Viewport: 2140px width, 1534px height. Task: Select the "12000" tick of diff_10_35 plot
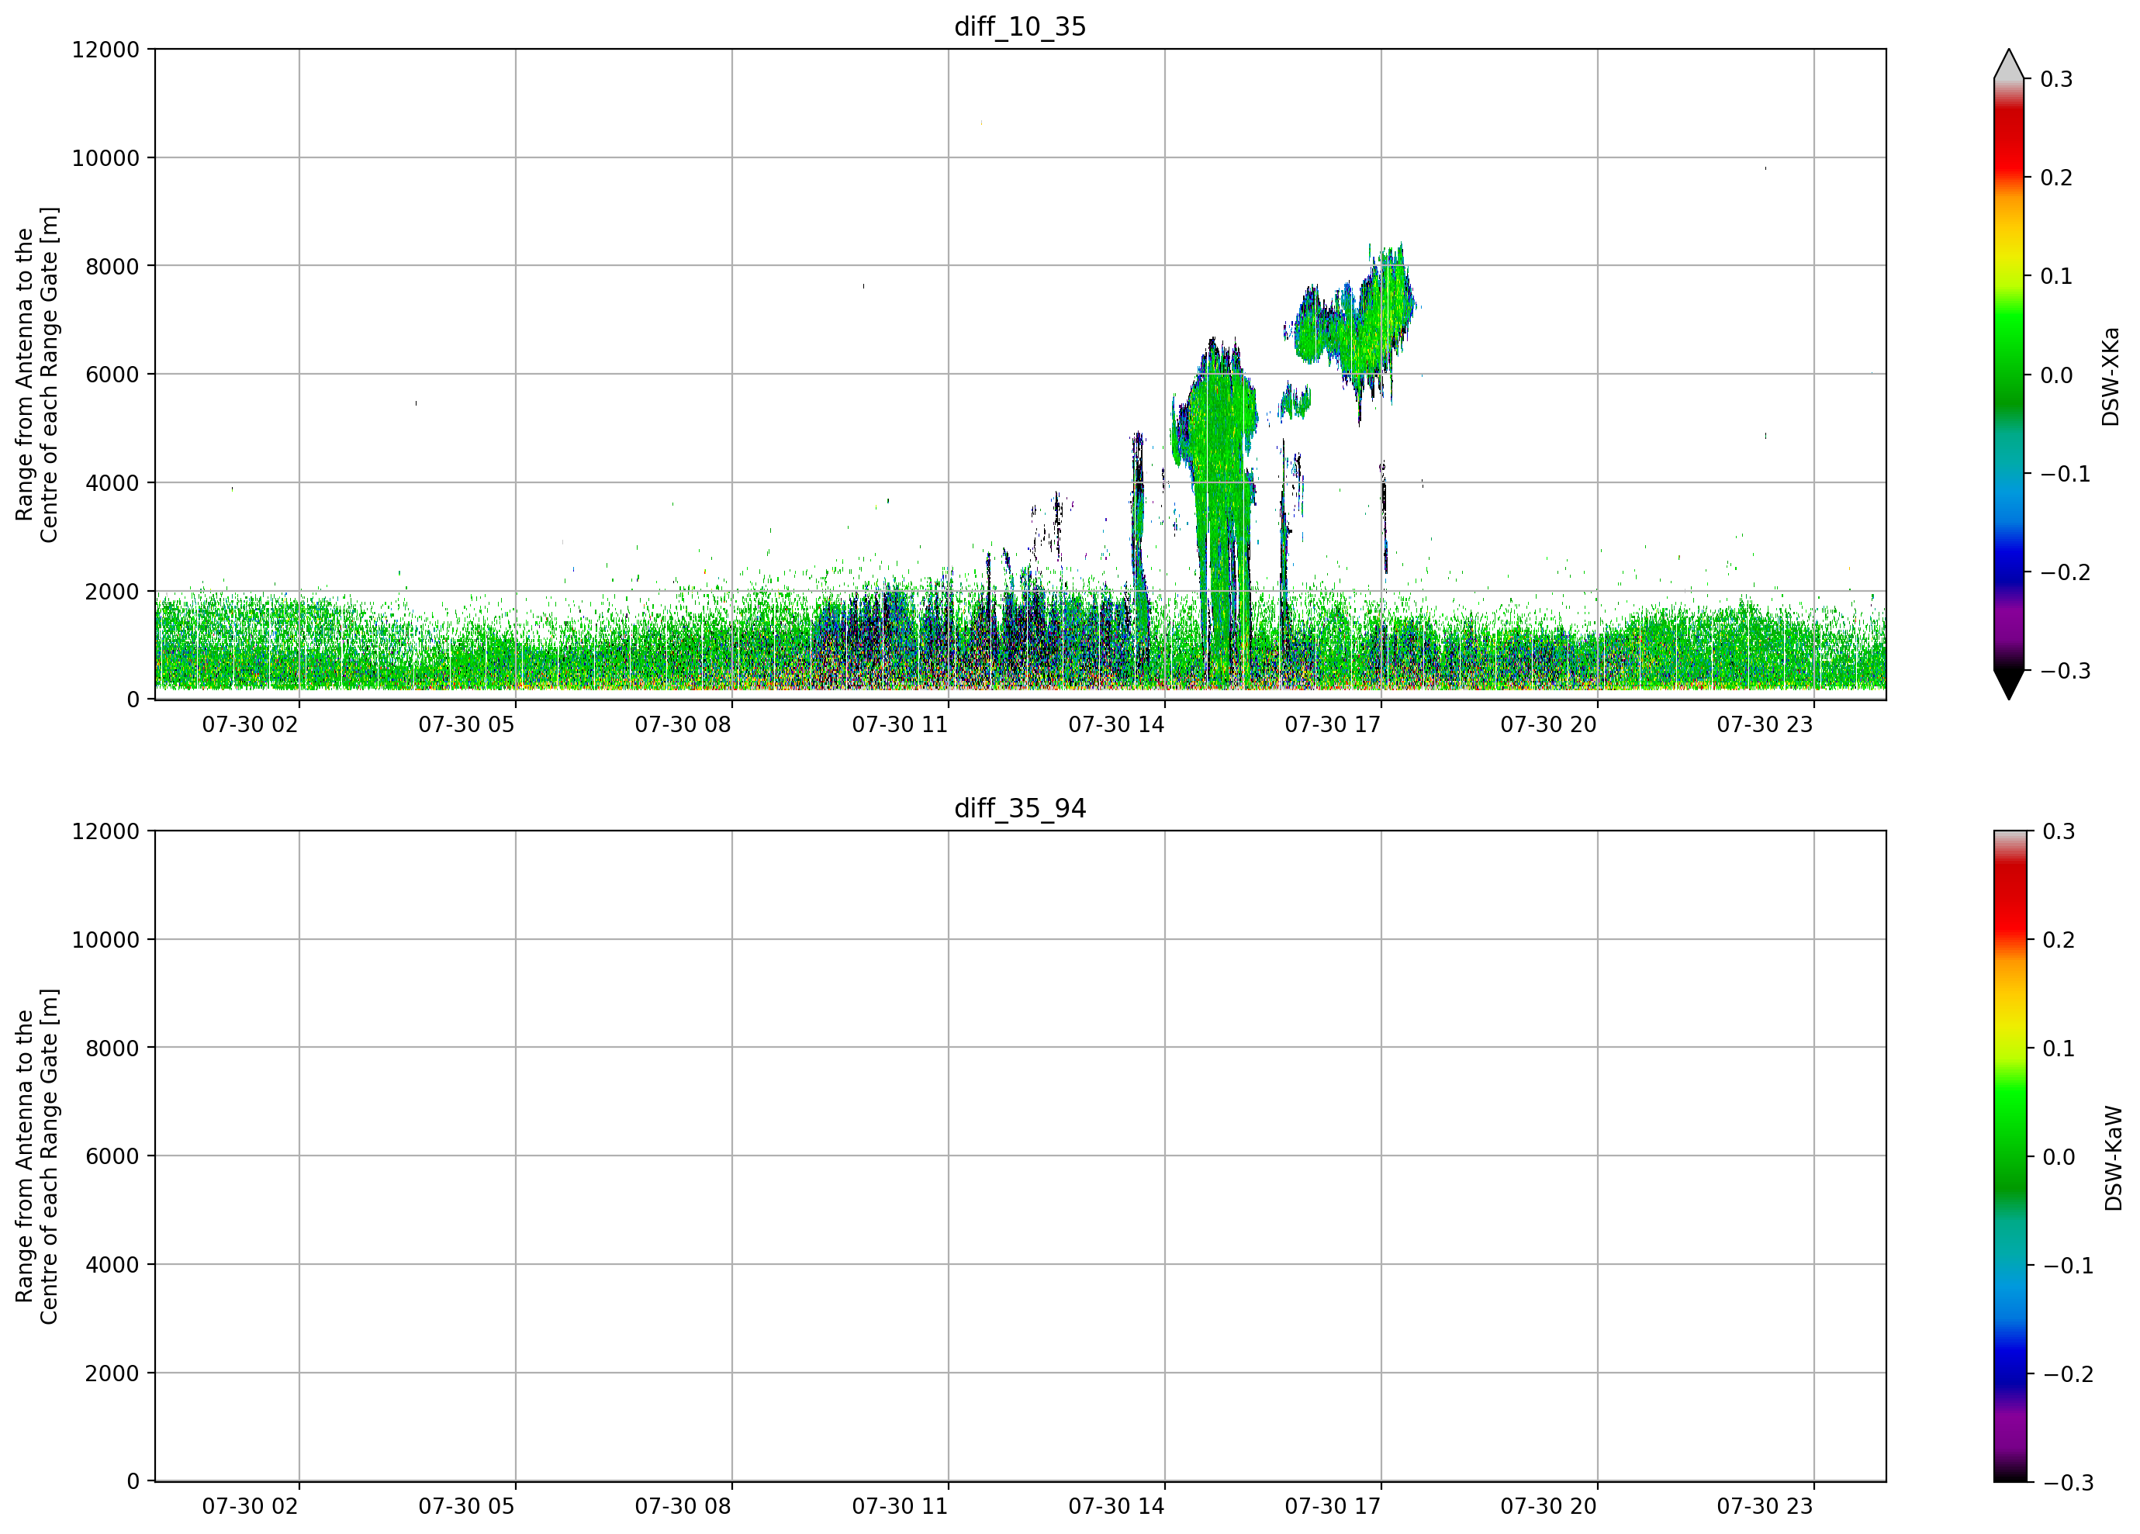coord(105,49)
